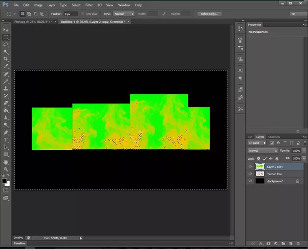
Task: Select the Crop tool
Action: [x=6, y=59]
